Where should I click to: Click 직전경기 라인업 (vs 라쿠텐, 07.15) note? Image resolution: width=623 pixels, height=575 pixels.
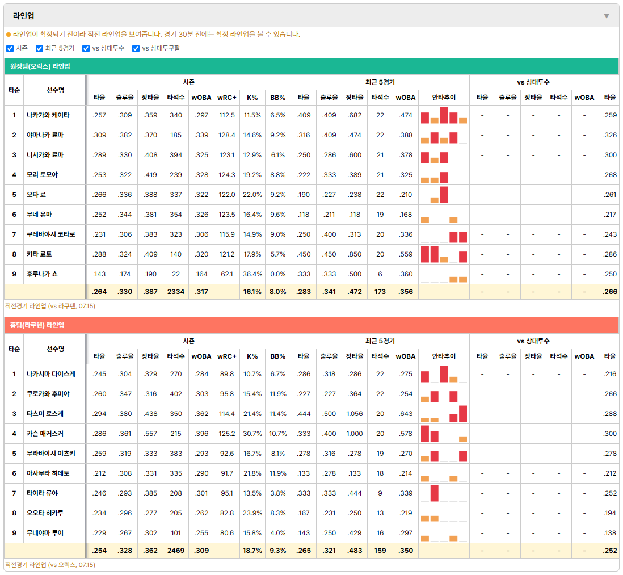(50, 306)
